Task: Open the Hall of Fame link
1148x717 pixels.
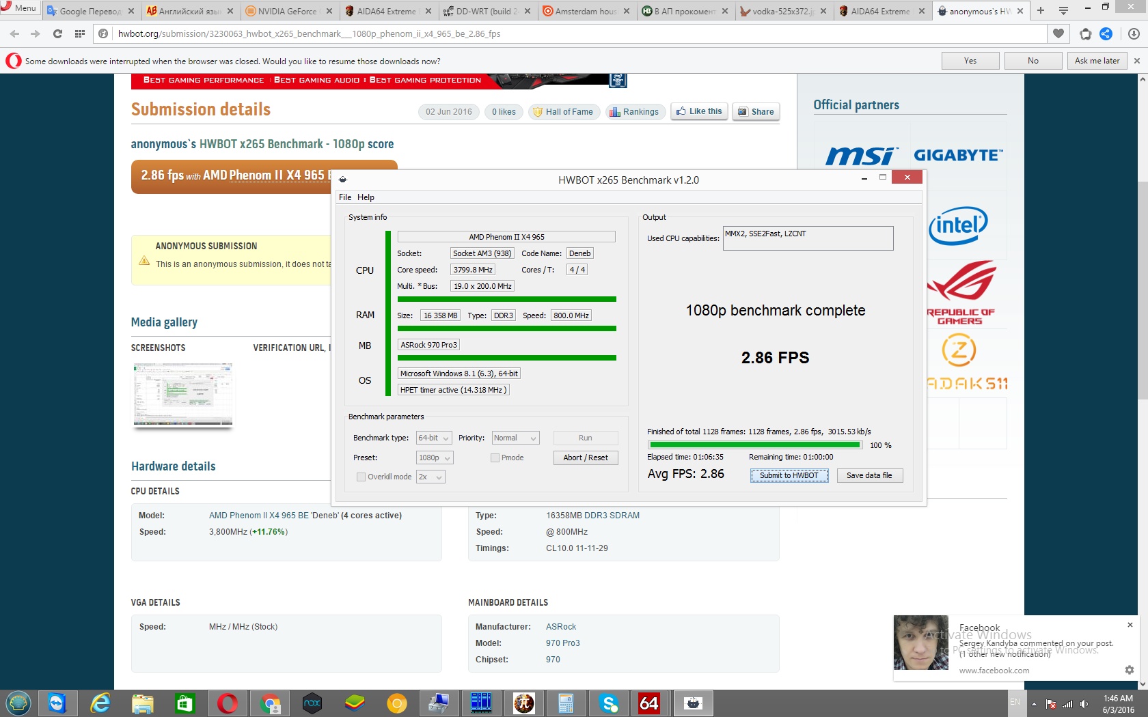Action: (563, 112)
